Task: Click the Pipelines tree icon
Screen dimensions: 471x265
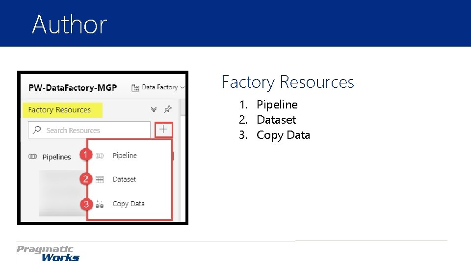Action: point(32,157)
